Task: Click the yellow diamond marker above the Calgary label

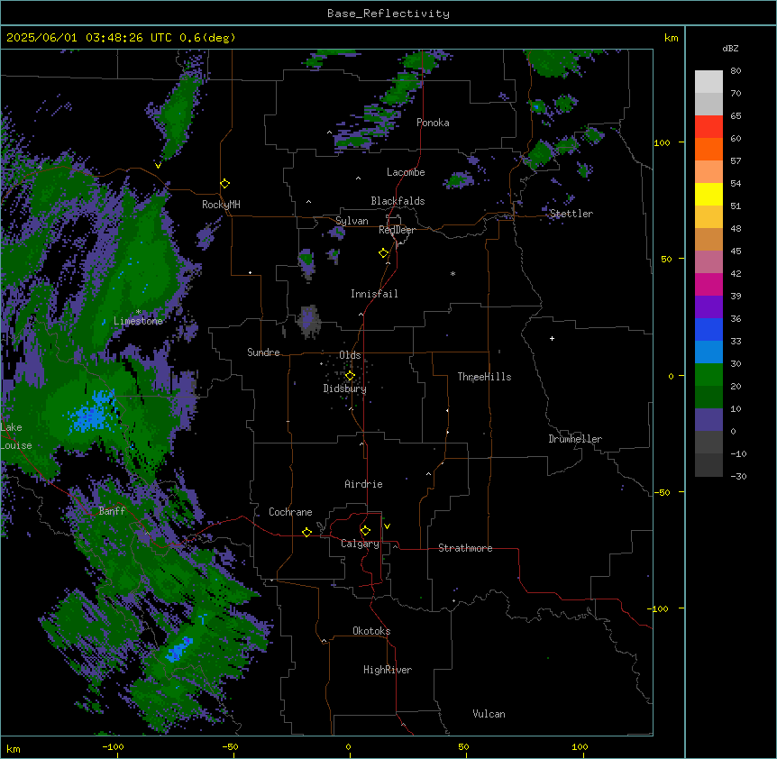Action: click(x=365, y=531)
